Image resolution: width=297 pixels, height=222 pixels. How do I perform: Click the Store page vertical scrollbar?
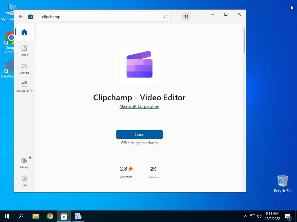coord(244,41)
